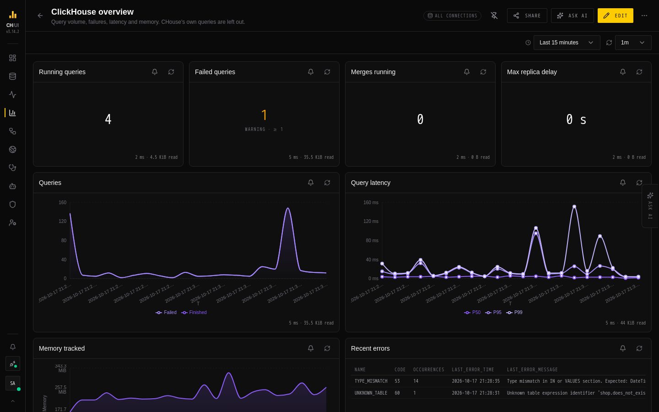Click the Share button
The height and width of the screenshot is (412, 659).
click(x=527, y=16)
